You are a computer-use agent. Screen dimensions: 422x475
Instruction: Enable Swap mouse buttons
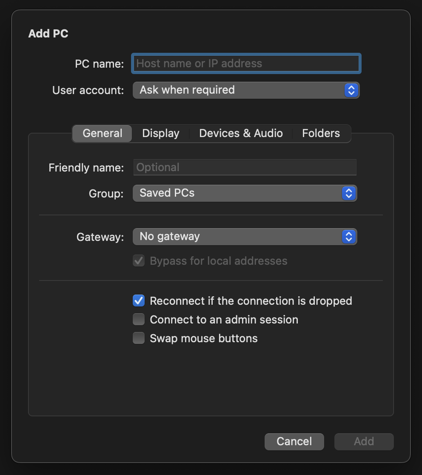(138, 338)
